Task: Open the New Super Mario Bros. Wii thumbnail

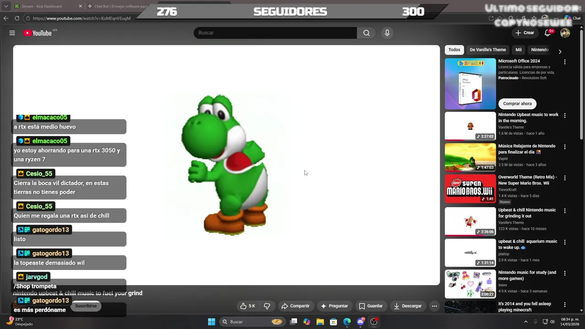Action: pos(470,188)
